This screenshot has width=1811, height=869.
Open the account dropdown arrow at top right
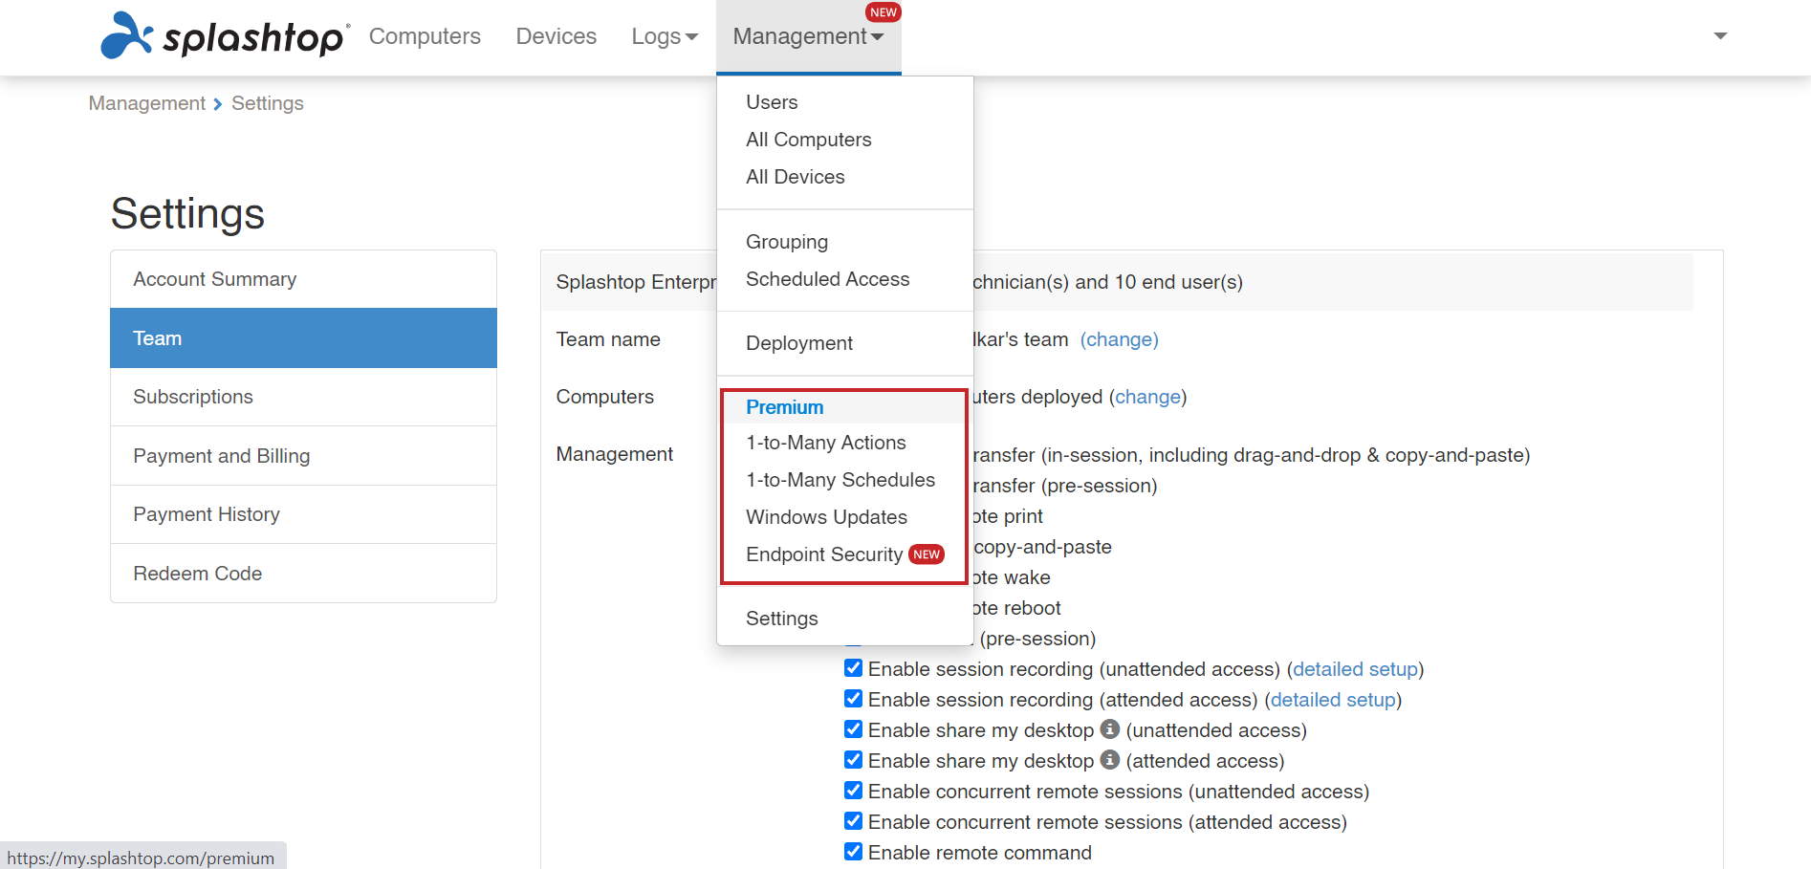1720,36
